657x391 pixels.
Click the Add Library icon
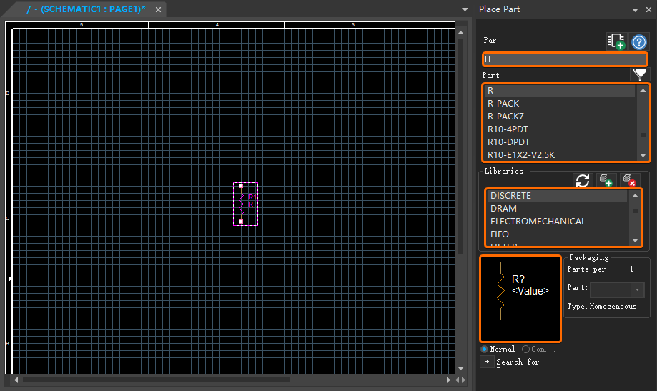coord(606,181)
